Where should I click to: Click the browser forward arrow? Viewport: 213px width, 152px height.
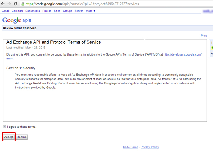[9, 4]
